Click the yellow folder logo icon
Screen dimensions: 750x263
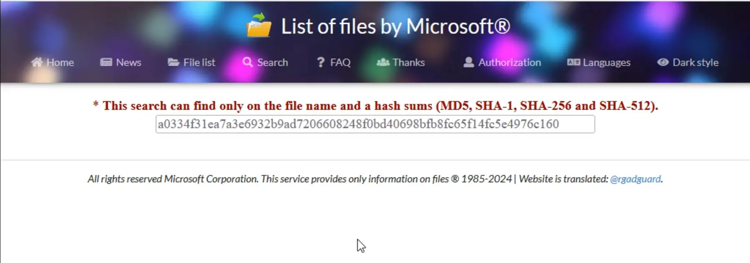point(259,25)
